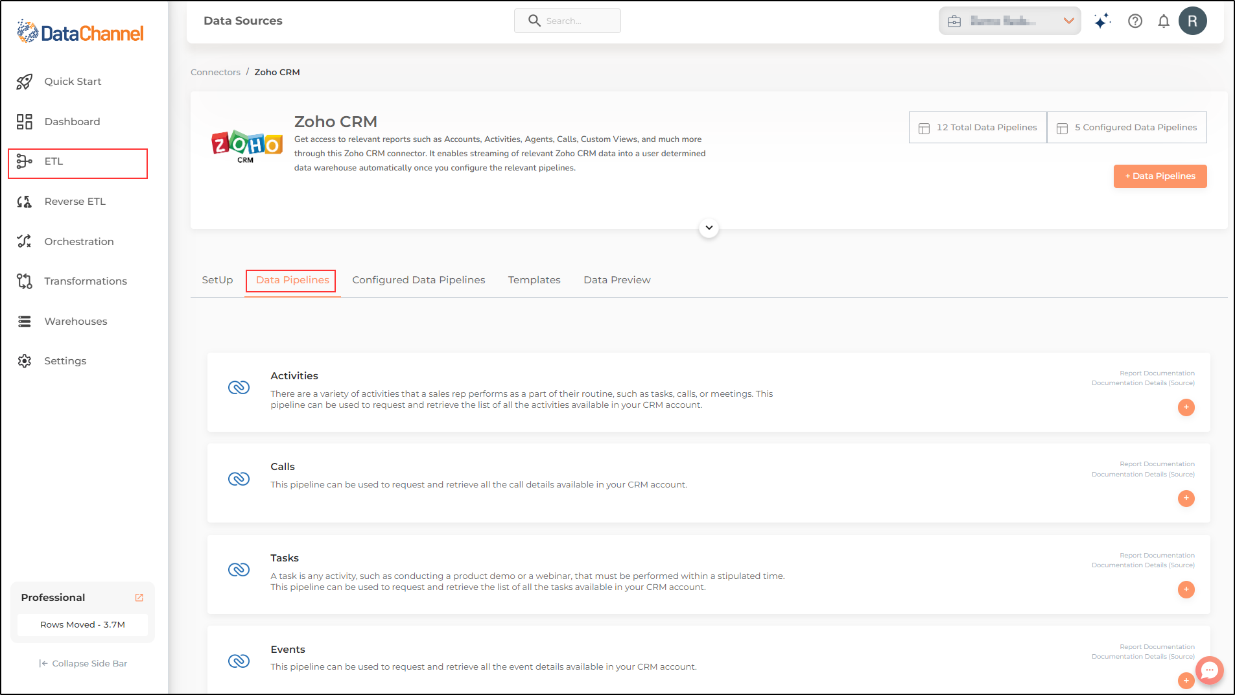Open the user avatar R menu
The image size is (1235, 695).
click(1193, 21)
